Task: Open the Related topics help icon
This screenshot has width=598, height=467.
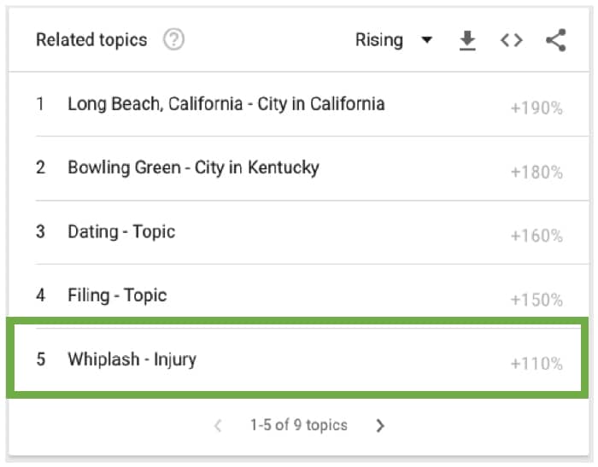Action: point(173,39)
